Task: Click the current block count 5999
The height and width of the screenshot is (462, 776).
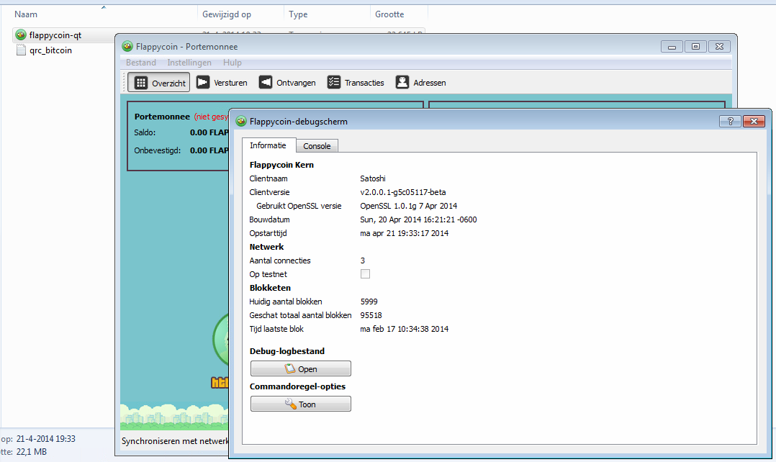Action: (x=369, y=302)
